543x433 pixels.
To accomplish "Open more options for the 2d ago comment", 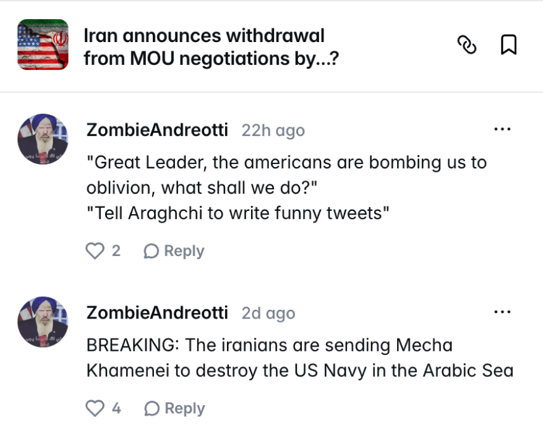I will [x=502, y=312].
